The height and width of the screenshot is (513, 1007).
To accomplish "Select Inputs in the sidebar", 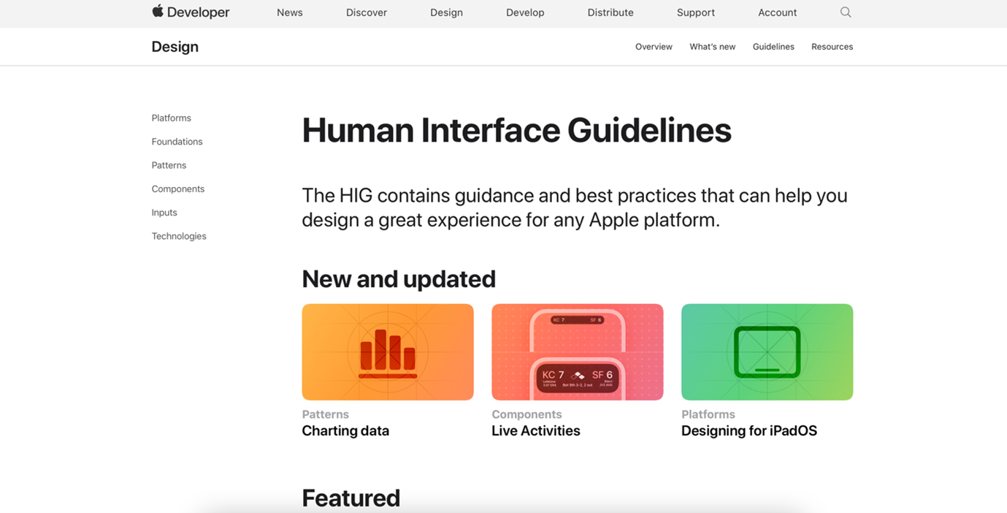I will 164,213.
